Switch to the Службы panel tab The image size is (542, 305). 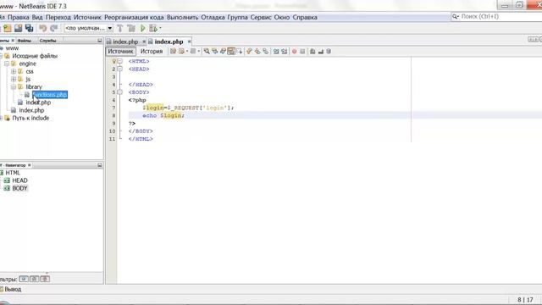[x=47, y=41]
